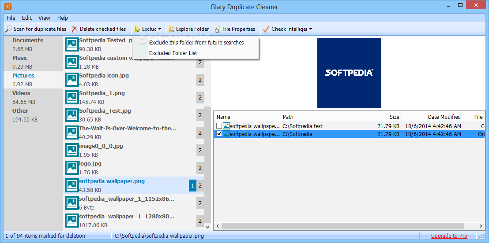Screen dimensions: 489x243
Task: Click the Explore Folder icon
Action: pyautogui.click(x=171, y=29)
